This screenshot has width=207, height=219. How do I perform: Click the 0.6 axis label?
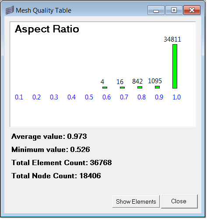106,97
